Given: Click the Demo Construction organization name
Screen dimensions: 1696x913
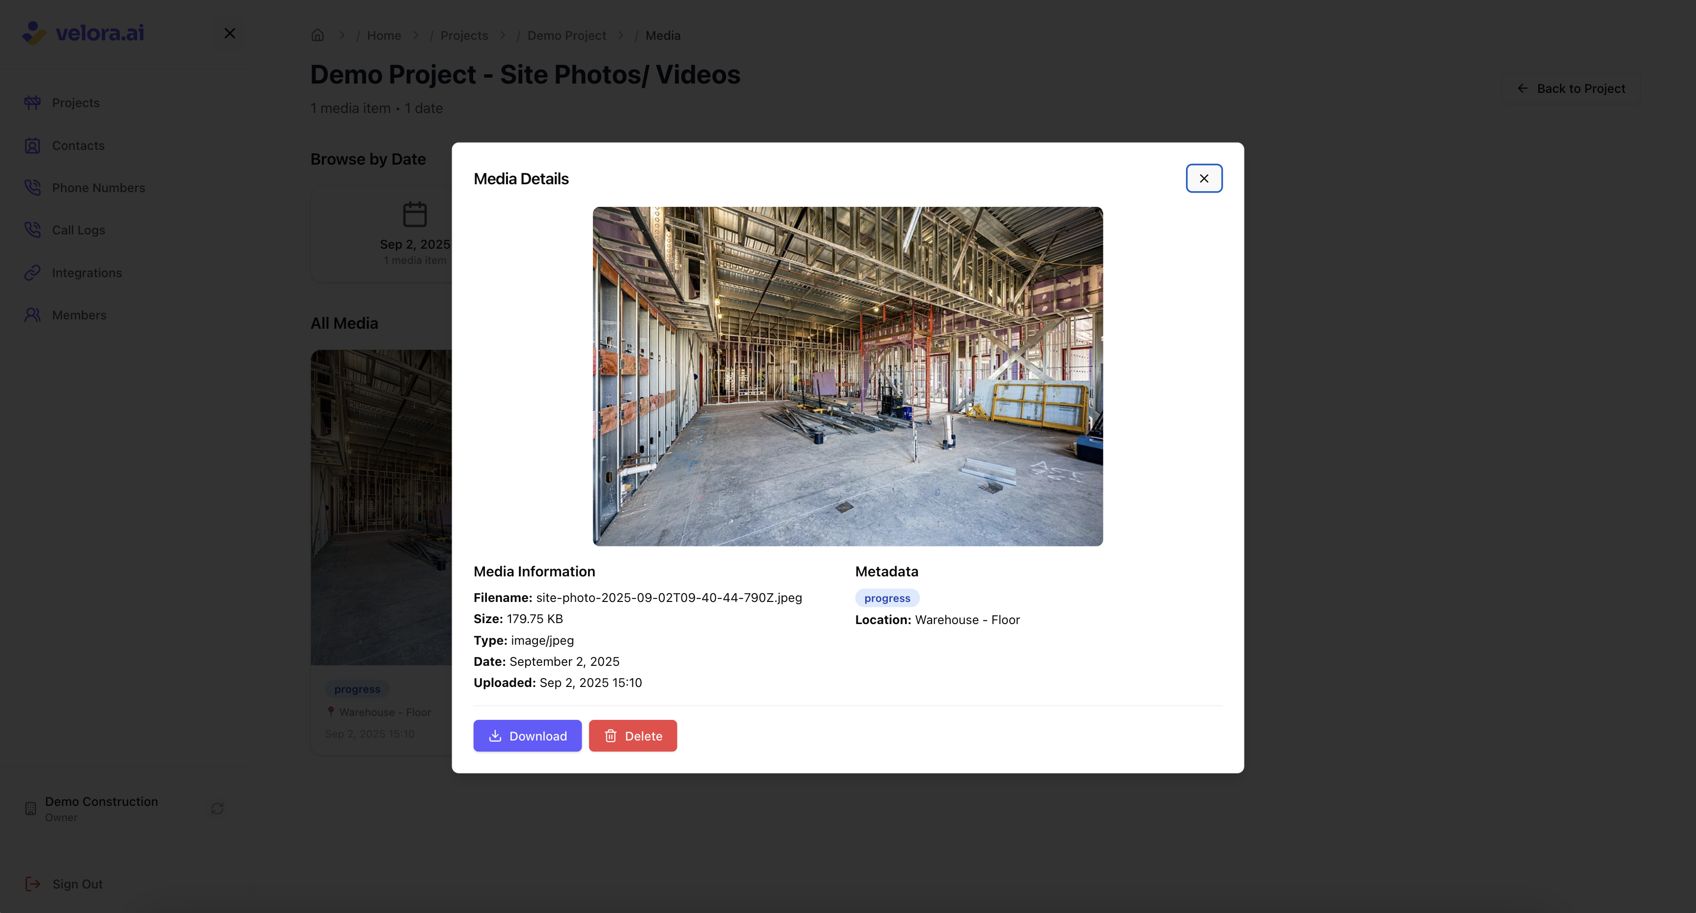Looking at the screenshot, I should [x=101, y=801].
